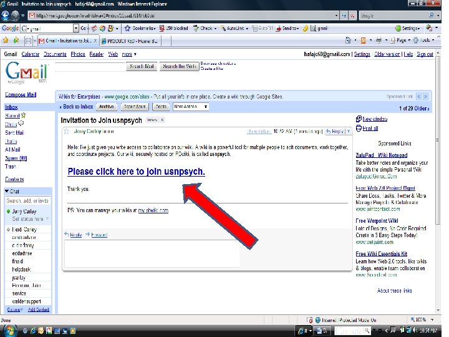Image resolution: width=449 pixels, height=337 pixels.
Task: Click the Print icon in command bar
Action: click(379, 41)
